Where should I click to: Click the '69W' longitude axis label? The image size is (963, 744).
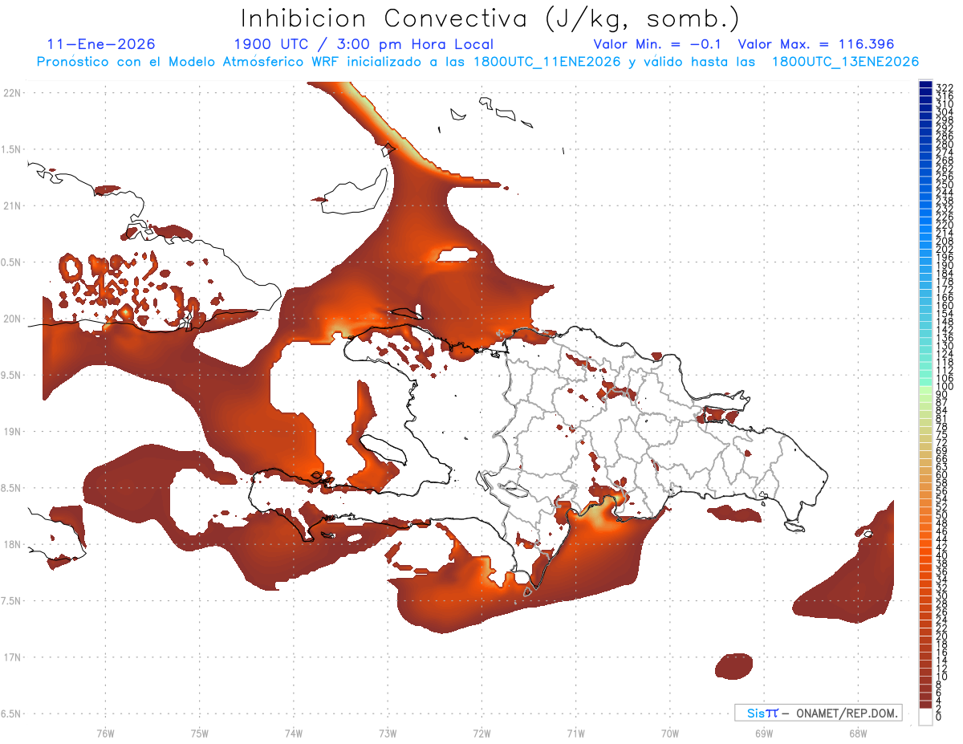763,733
